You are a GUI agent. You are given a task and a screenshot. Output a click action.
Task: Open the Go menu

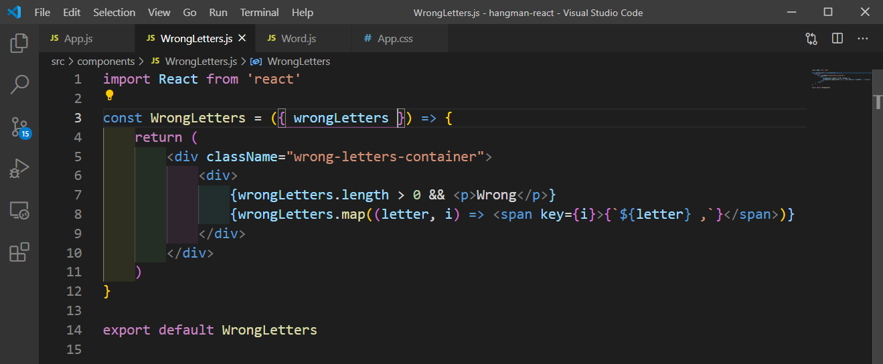(189, 12)
